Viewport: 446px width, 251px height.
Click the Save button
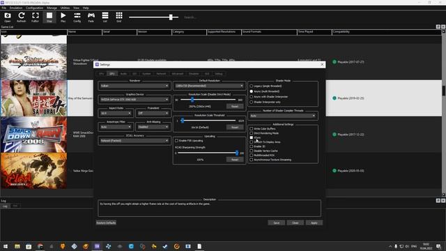click(276, 223)
